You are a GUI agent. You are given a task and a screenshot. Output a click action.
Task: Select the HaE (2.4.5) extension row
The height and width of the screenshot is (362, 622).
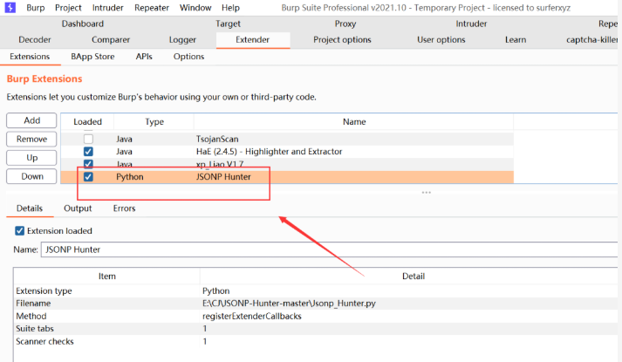(x=287, y=152)
